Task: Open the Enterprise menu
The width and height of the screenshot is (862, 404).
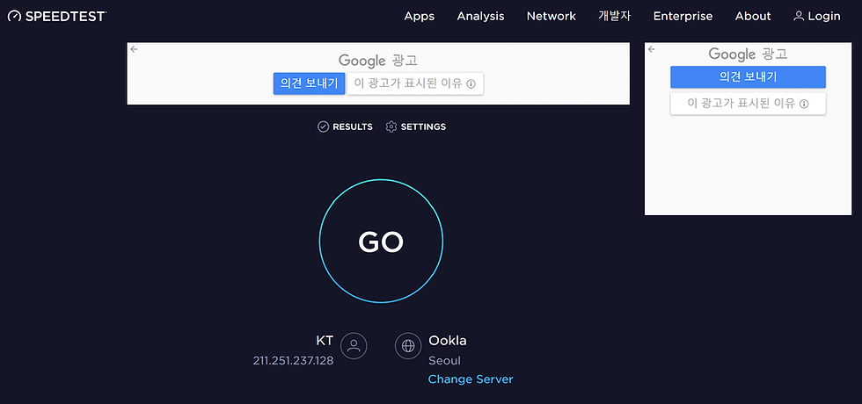Action: click(683, 17)
